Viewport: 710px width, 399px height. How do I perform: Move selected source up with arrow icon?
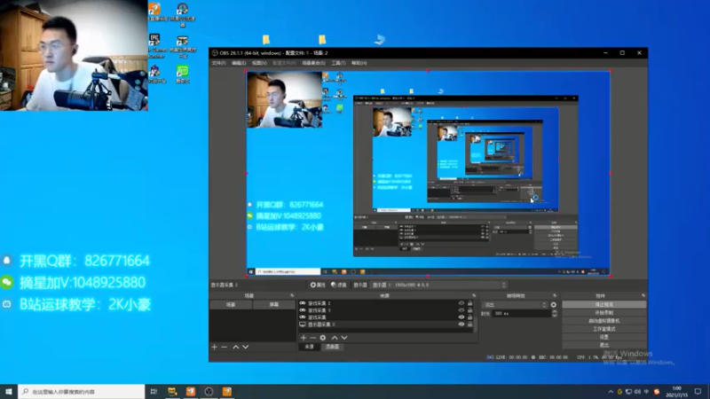(x=334, y=338)
